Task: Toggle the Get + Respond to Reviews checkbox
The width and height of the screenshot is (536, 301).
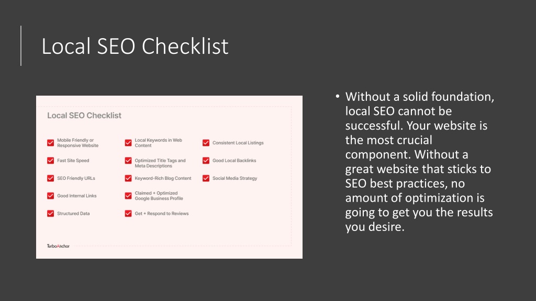Action: pos(128,213)
